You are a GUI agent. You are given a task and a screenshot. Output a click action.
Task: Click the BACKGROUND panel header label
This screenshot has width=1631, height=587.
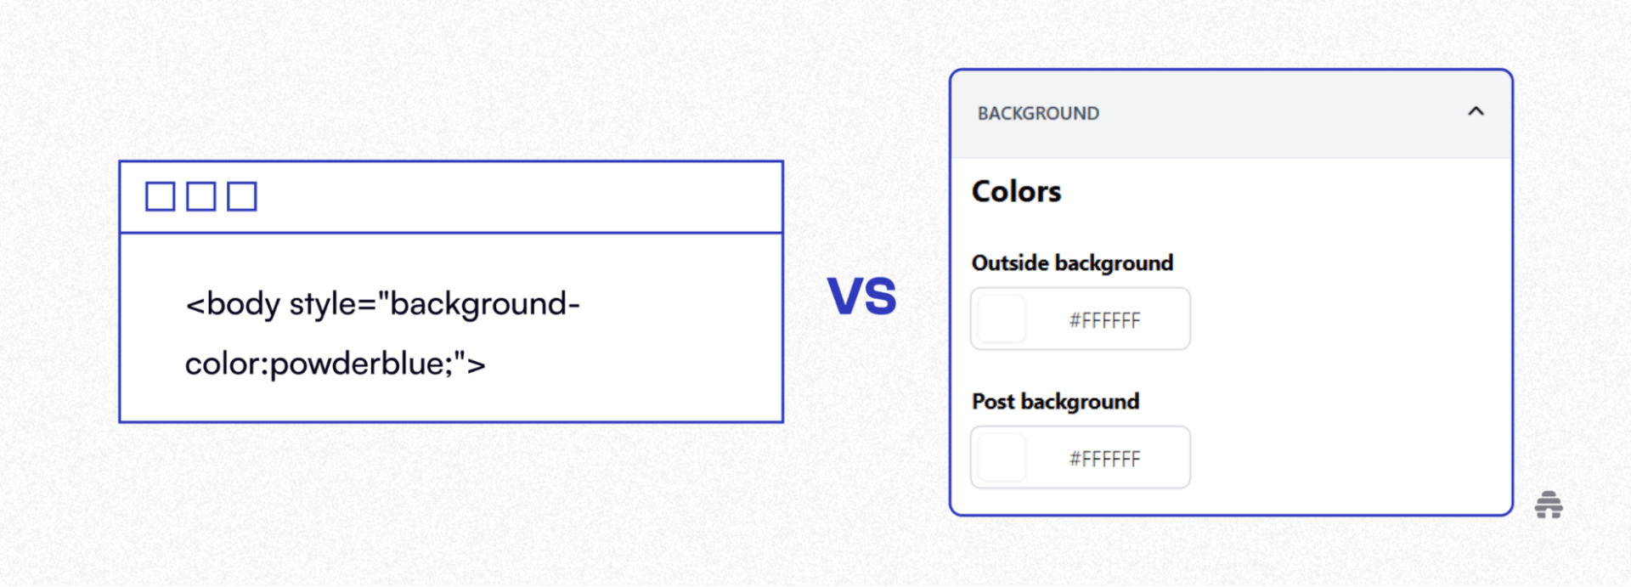click(x=1038, y=112)
